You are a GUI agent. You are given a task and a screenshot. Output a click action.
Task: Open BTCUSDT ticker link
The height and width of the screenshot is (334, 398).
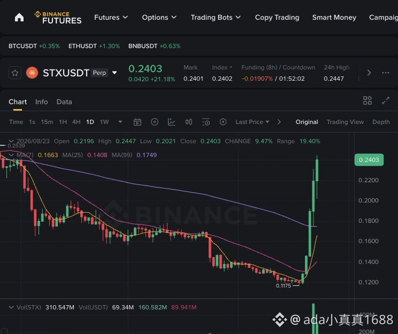[34, 46]
